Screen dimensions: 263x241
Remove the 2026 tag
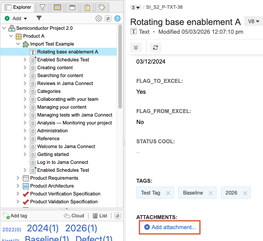pyautogui.click(x=245, y=193)
